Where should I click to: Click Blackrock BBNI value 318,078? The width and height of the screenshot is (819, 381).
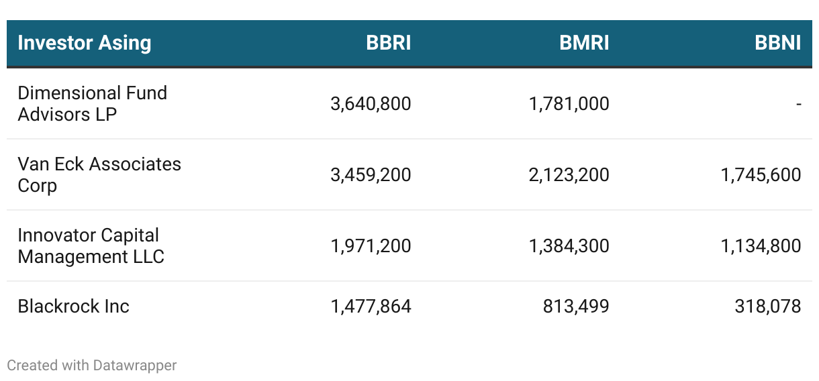[768, 307]
